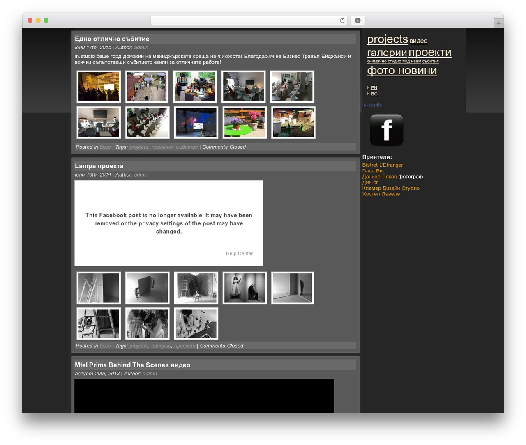
Task: Open 'блог' category in first post footer
Action: 105,147
